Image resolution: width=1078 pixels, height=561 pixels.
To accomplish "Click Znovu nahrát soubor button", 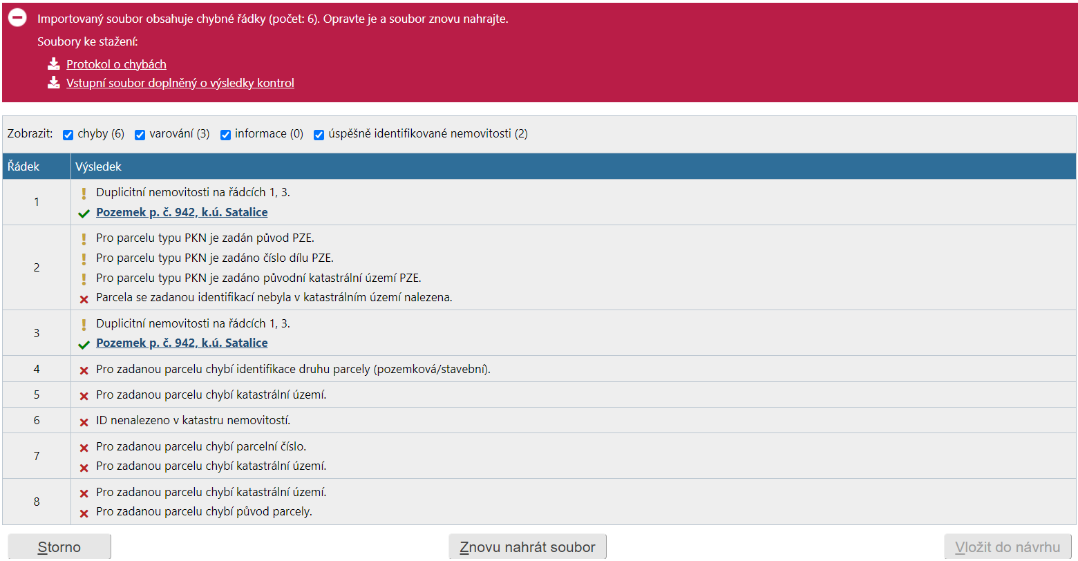I will coord(527,547).
